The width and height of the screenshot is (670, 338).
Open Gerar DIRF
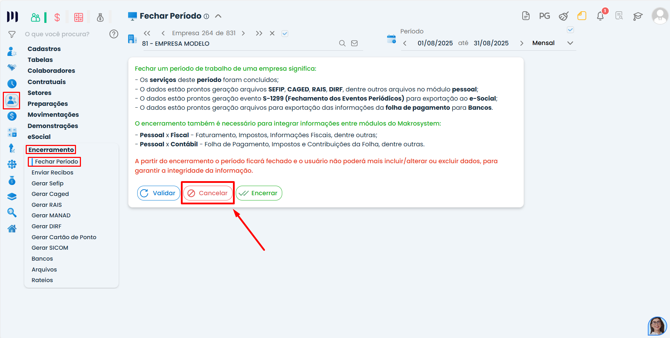coord(46,226)
